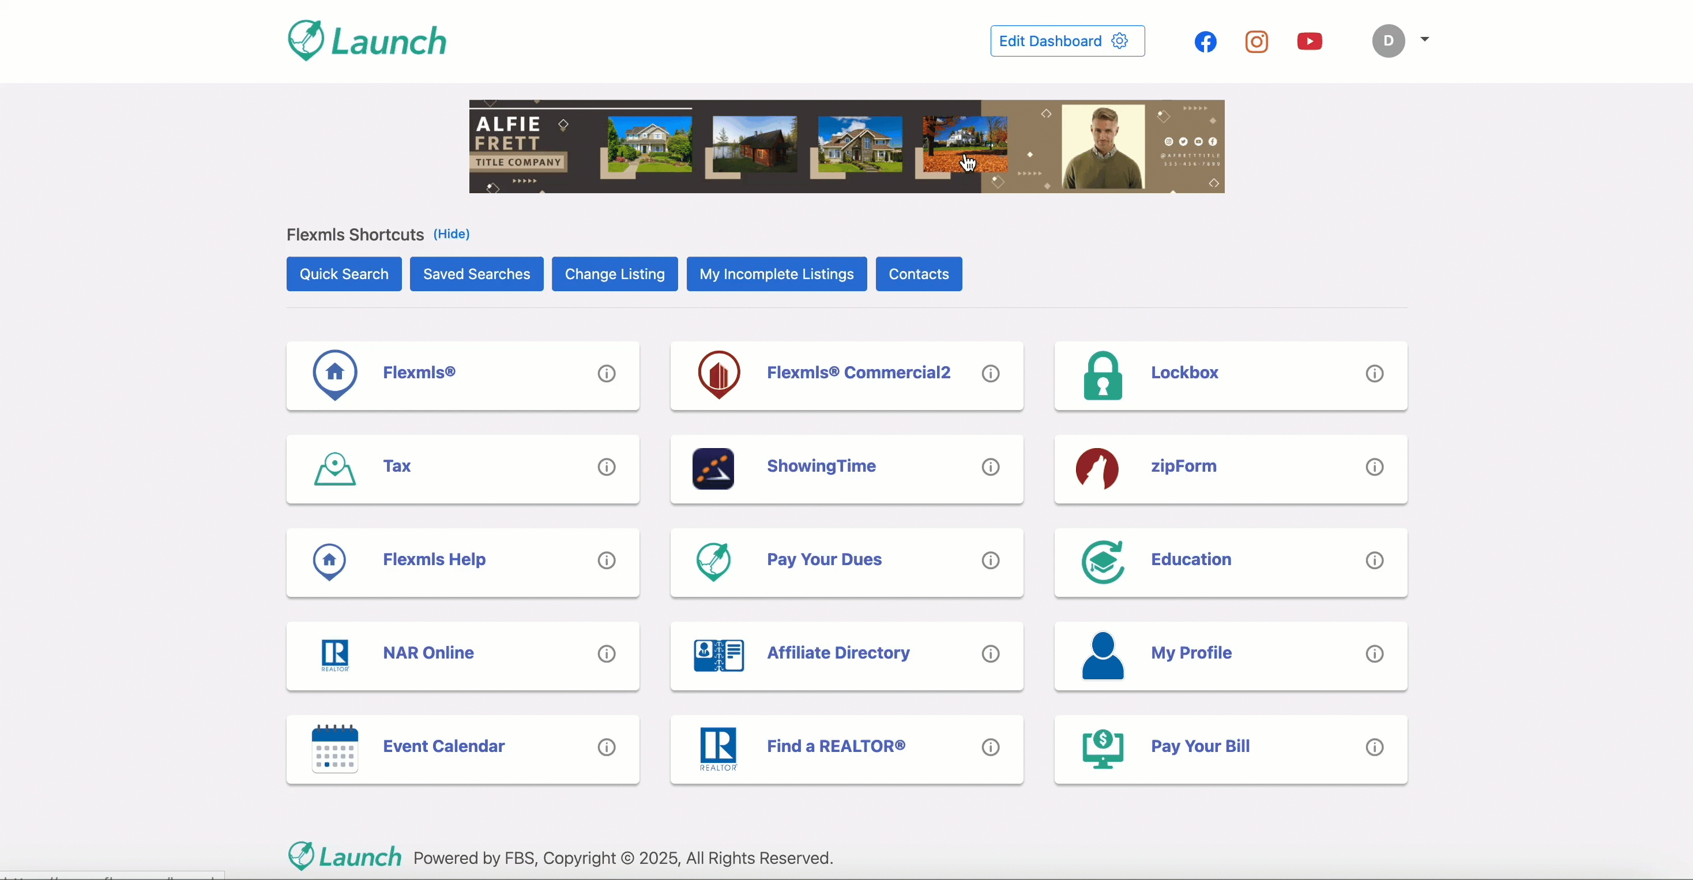The width and height of the screenshot is (1693, 880).
Task: Click the Flexmls Commercial2 red building icon
Action: [x=719, y=375]
